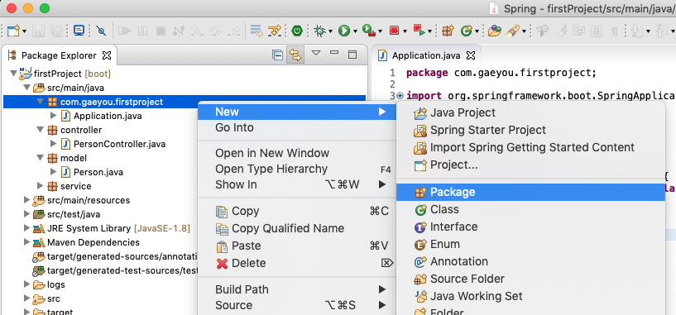The width and height of the screenshot is (676, 315).
Task: Click the New Java Package toolbar icon
Action: 448,31
